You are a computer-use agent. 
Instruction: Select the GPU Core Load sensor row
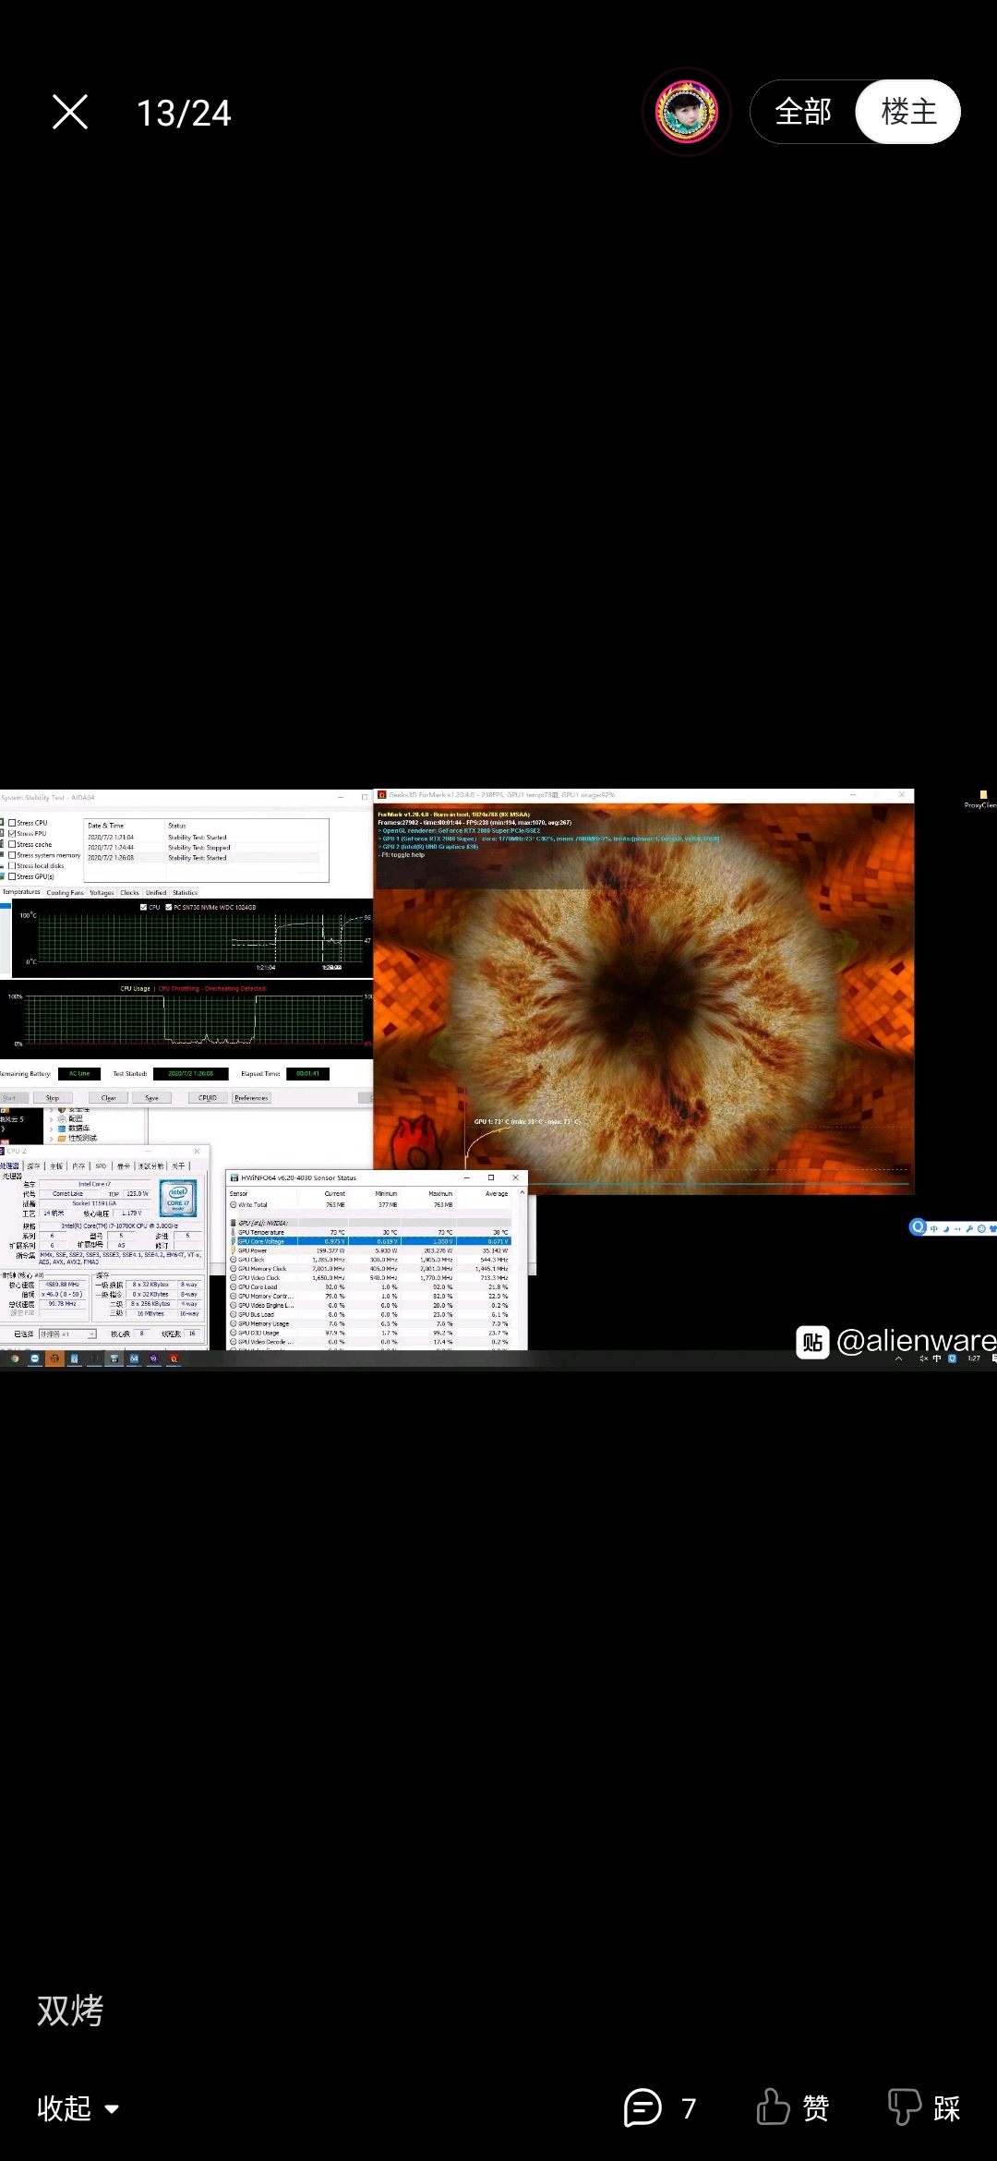click(x=371, y=1286)
